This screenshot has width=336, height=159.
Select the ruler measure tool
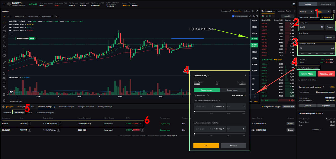click(x=4, y=62)
